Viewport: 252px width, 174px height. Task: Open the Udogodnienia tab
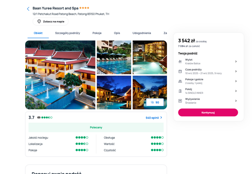click(x=141, y=33)
